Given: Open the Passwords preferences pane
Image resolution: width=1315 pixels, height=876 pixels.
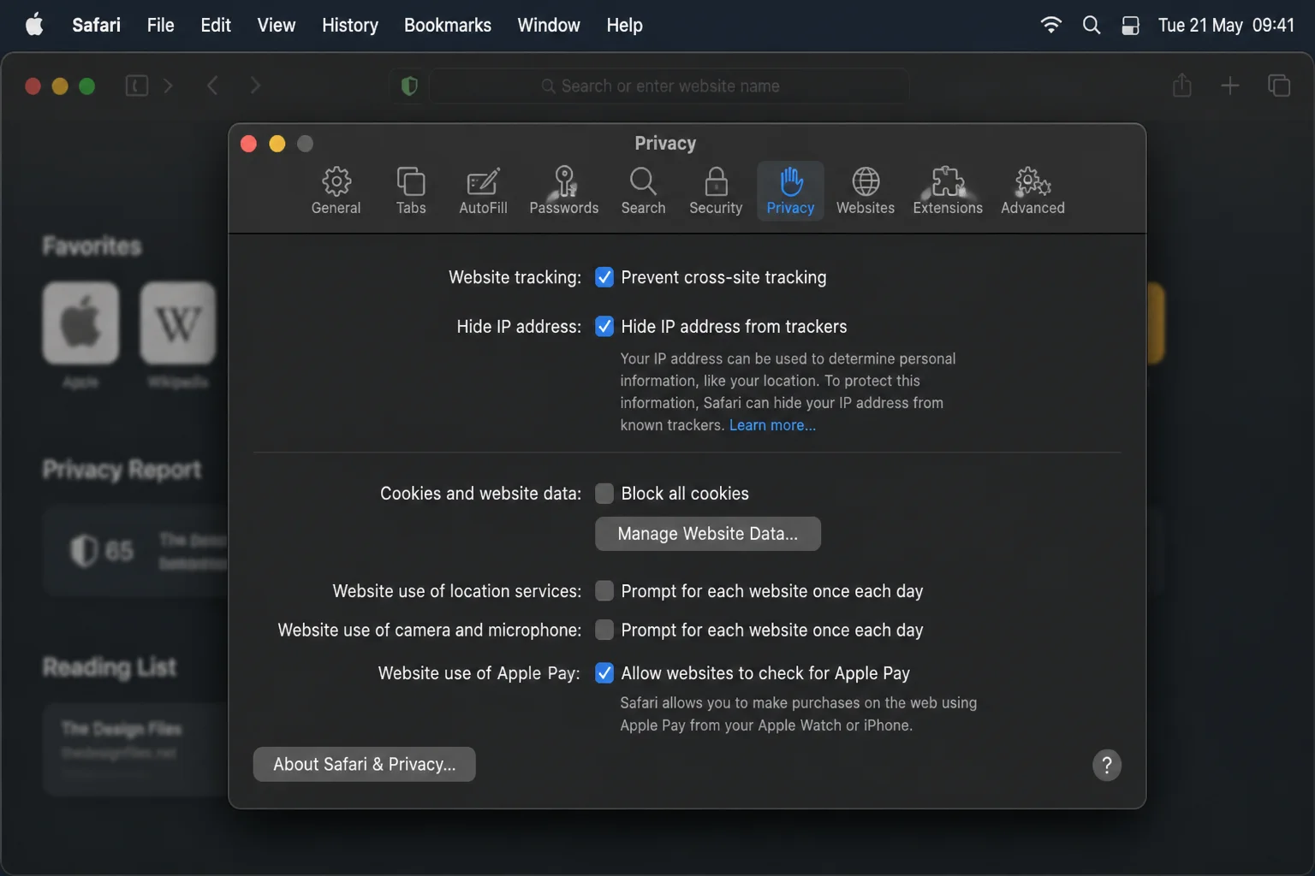Looking at the screenshot, I should [x=563, y=191].
